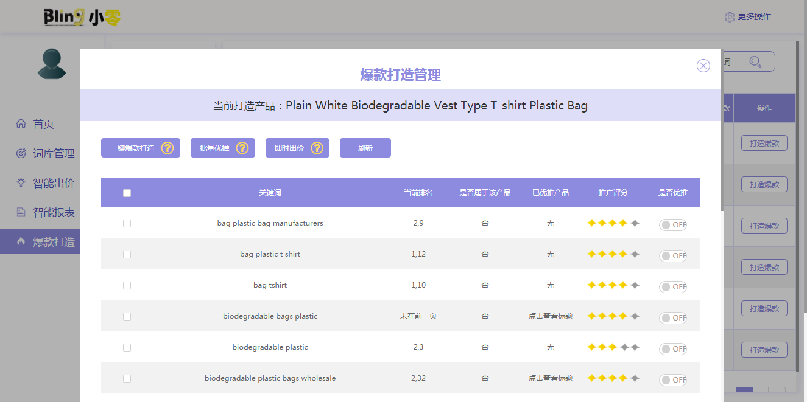Image resolution: width=807 pixels, height=402 pixels.
Task: Click first 打造爆款 button in background table
Action: 764,143
